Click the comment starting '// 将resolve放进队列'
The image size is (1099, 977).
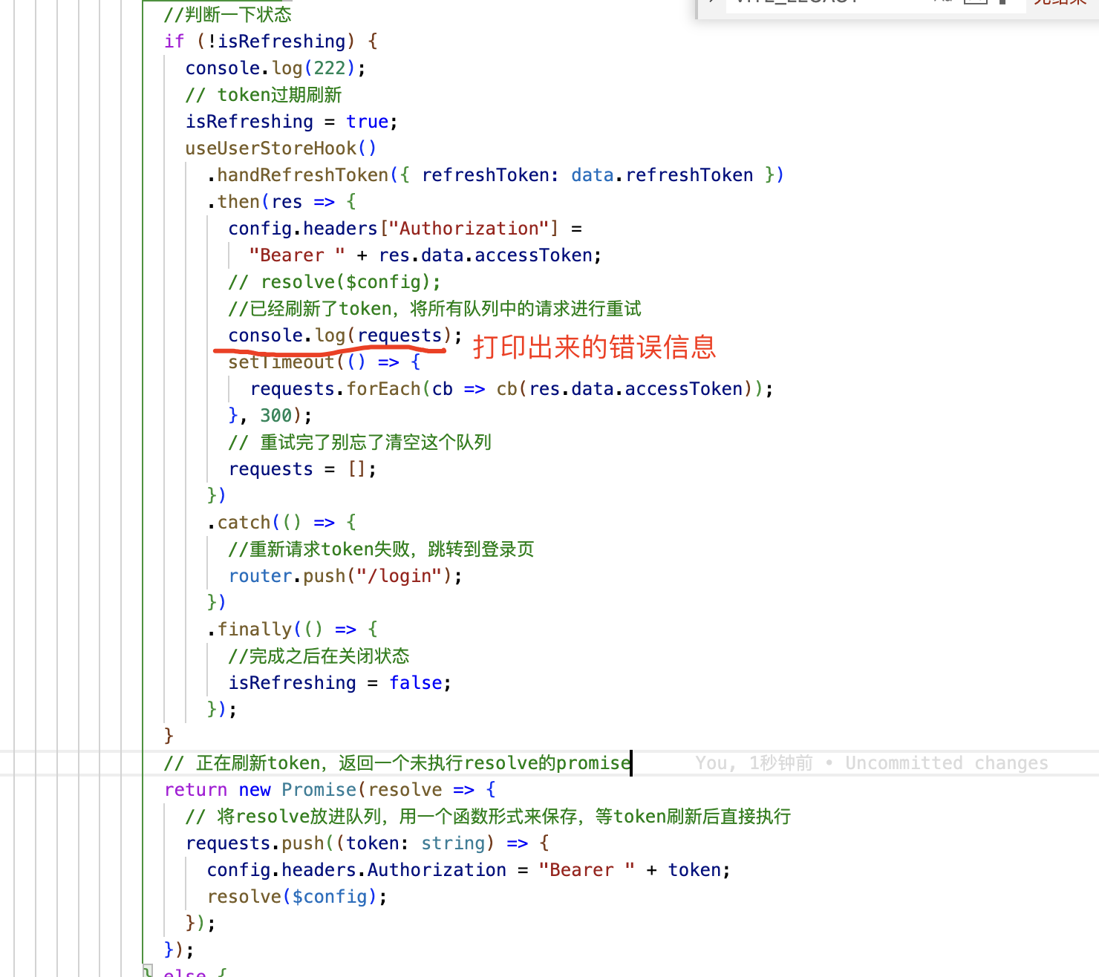click(489, 817)
